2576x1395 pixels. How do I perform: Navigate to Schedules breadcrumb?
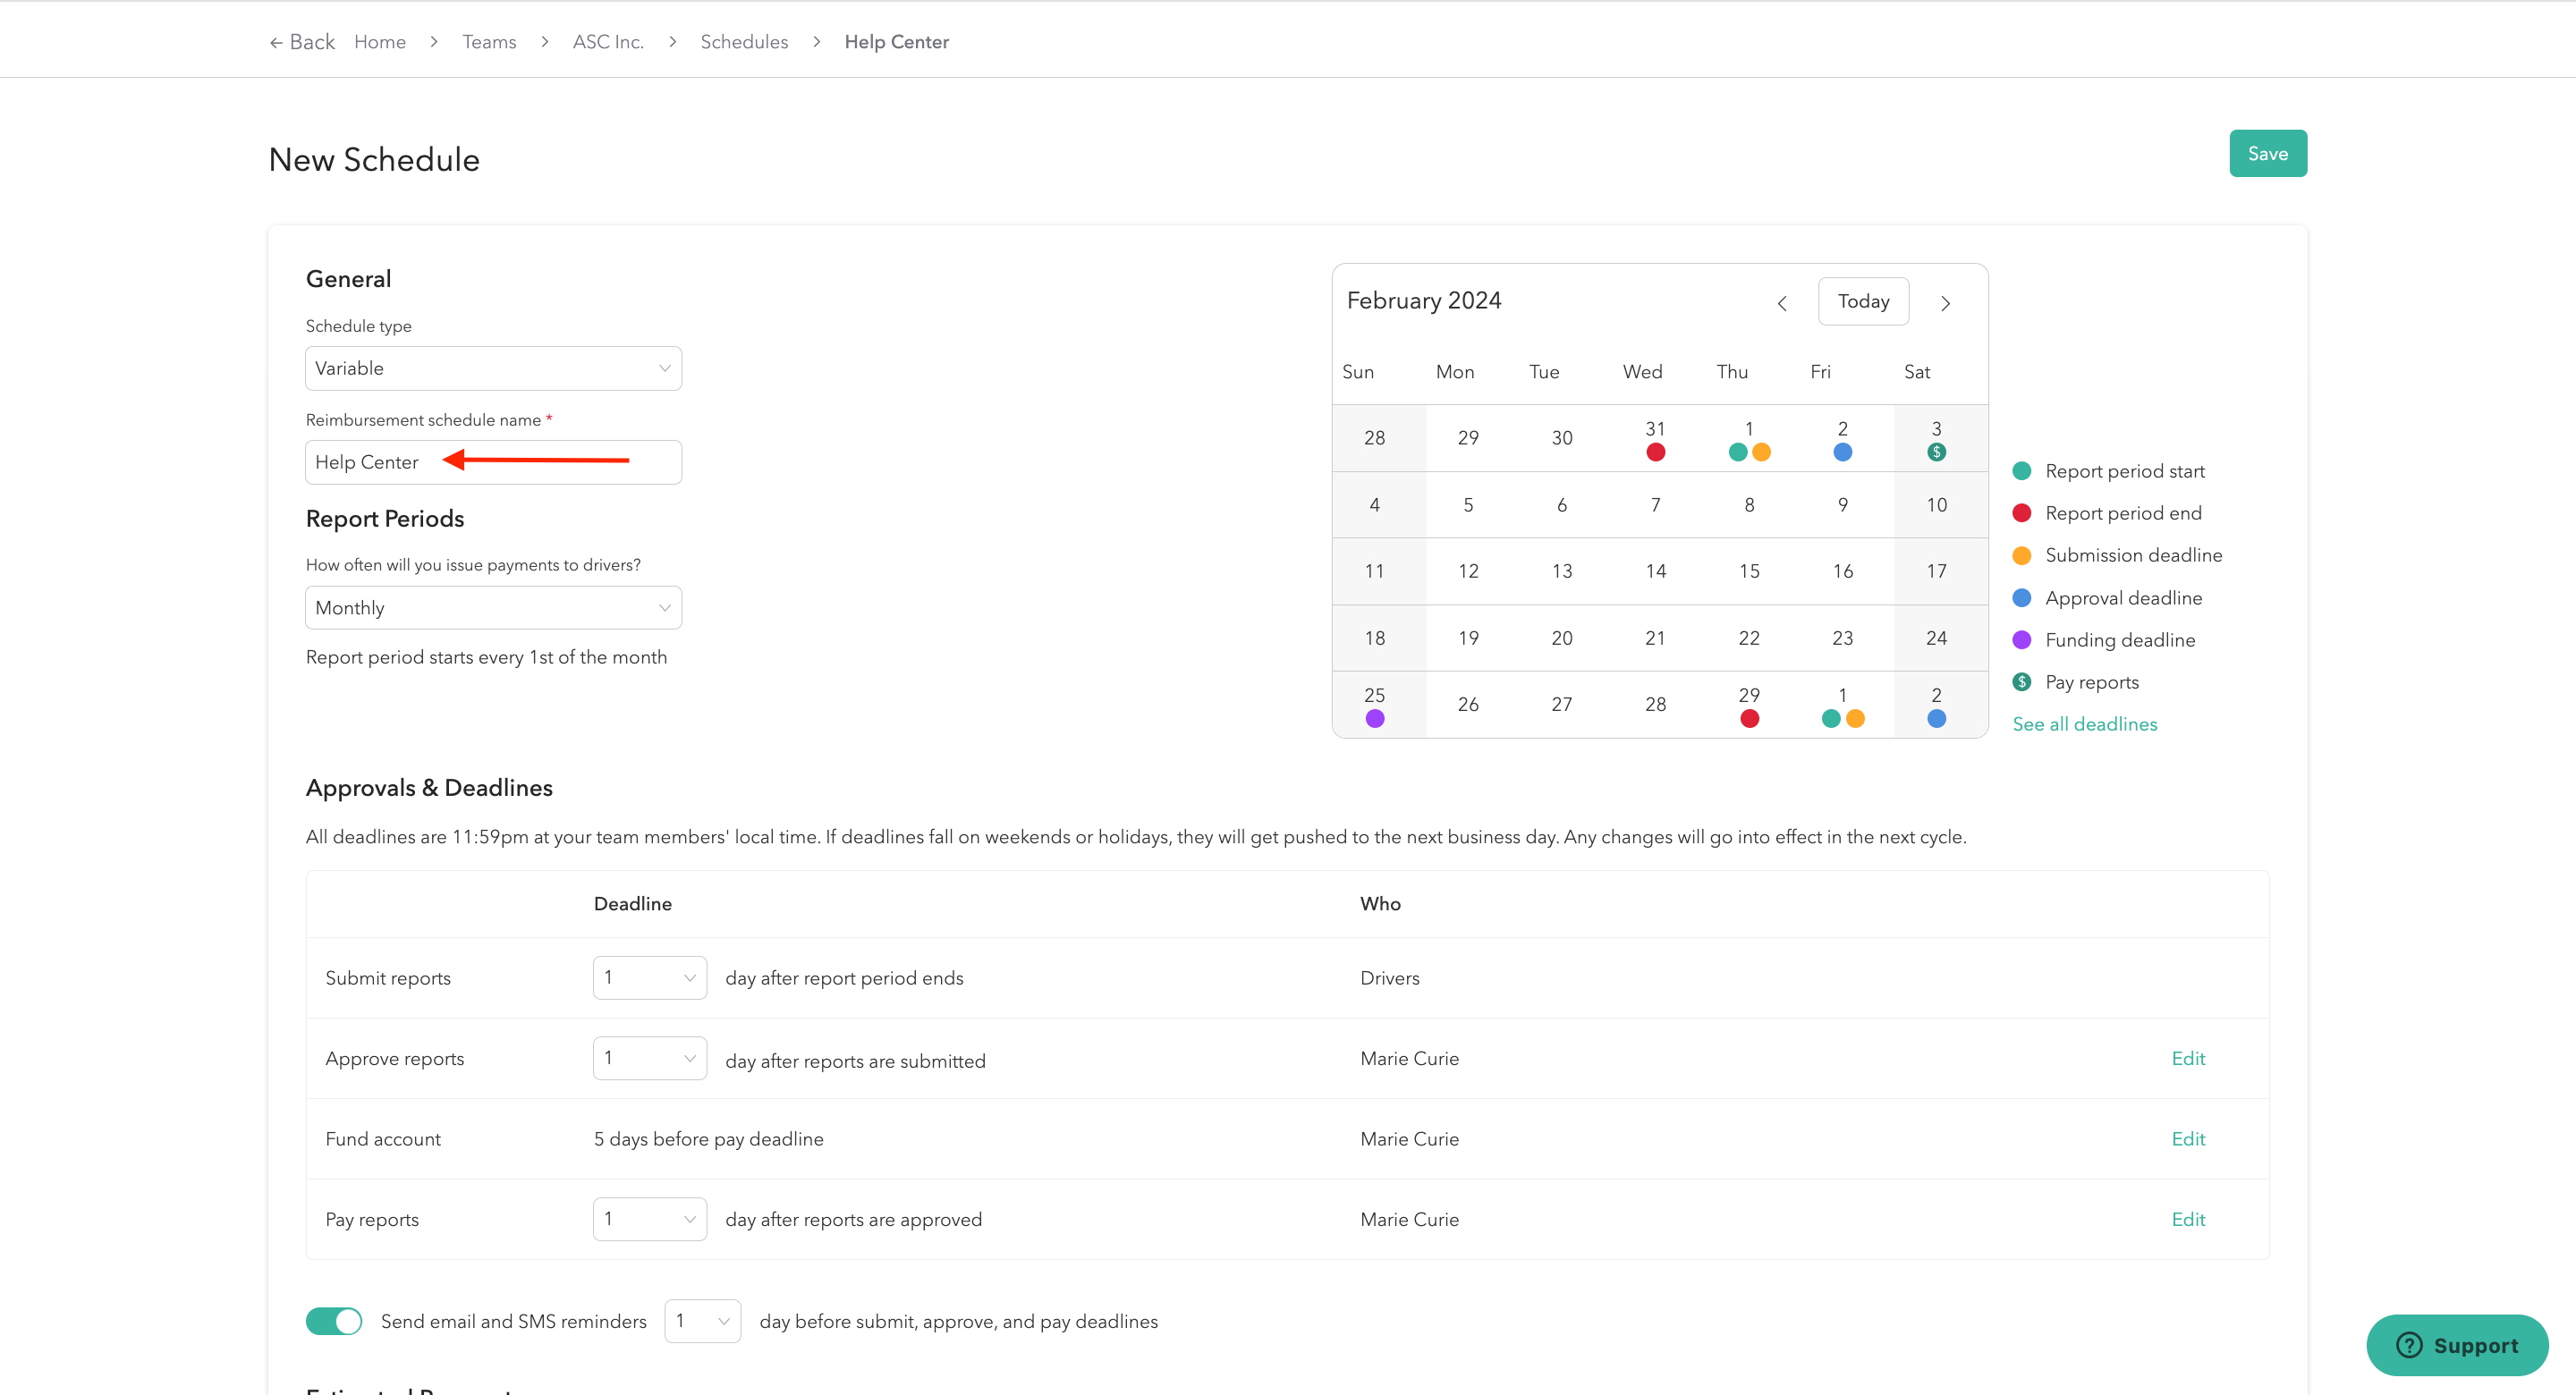744,42
